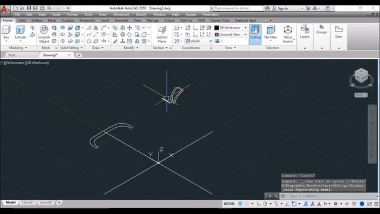
Task: Open the Layers panel button
Action: point(305,32)
